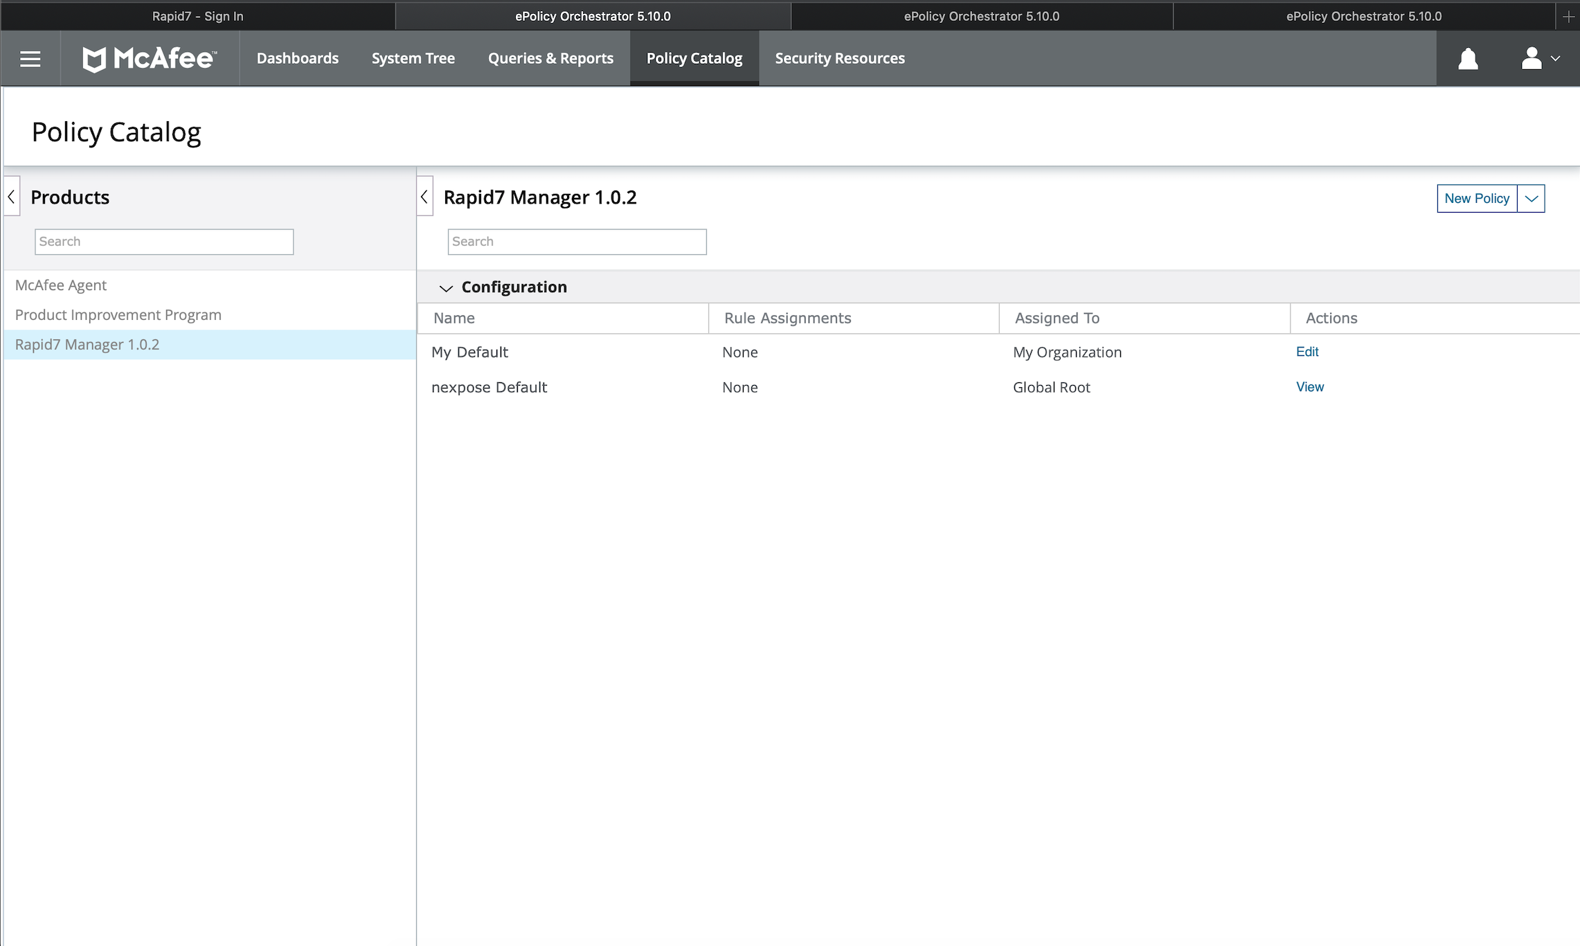1580x946 pixels.
Task: Click the Products search field
Action: 164,242
